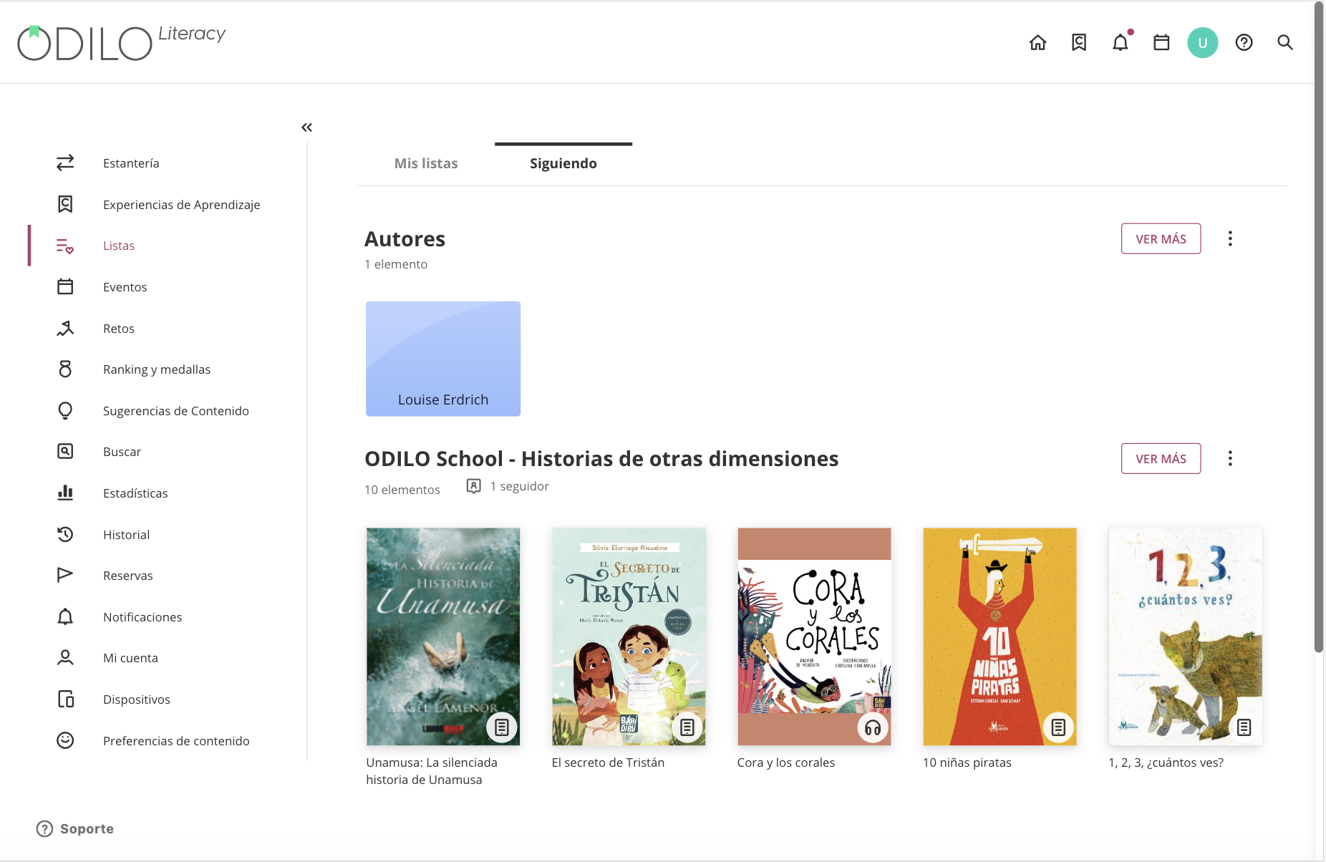Viewport: 1326px width, 862px height.
Task: Click the Eventos calendar sidebar icon
Action: 65,287
